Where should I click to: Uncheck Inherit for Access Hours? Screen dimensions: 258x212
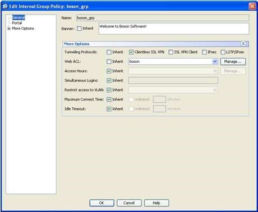click(x=109, y=71)
